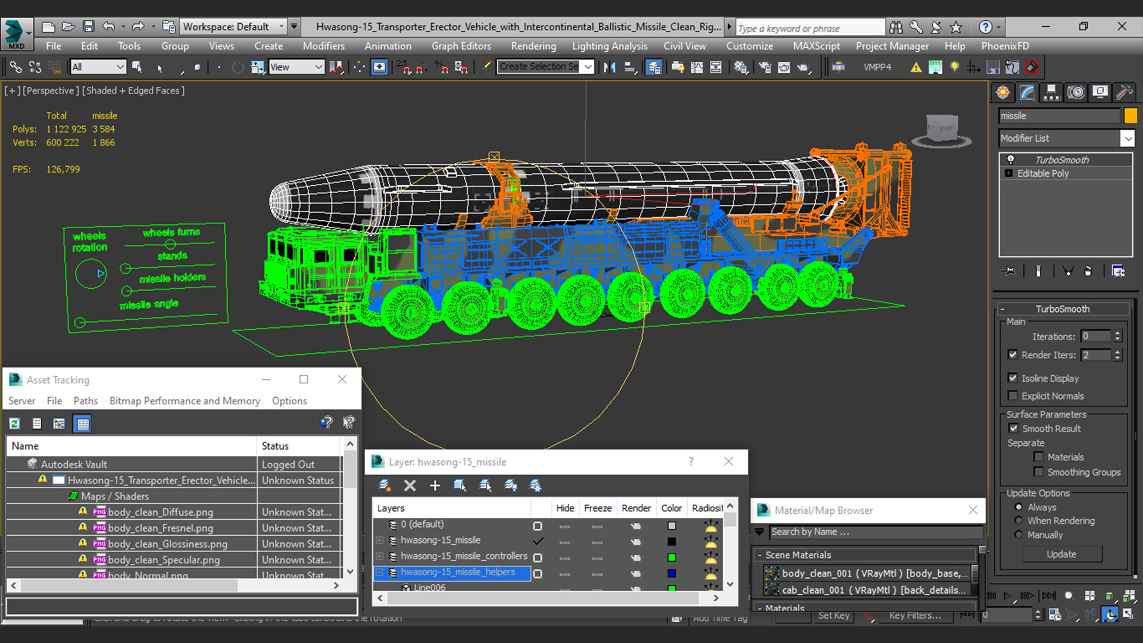Toggle Isoline Display checkbox
The height and width of the screenshot is (643, 1143).
coord(1013,377)
